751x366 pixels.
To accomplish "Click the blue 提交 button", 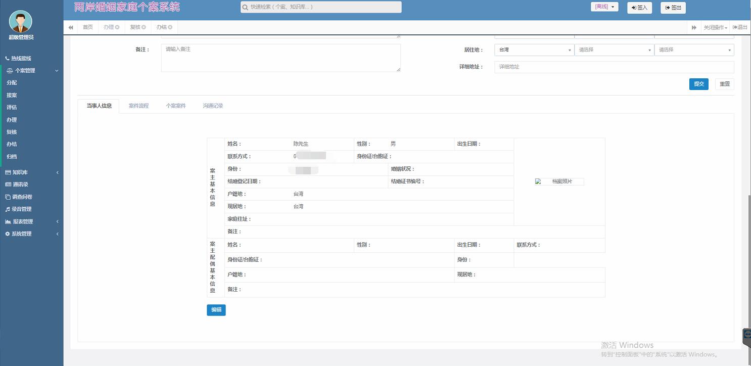I will (x=698, y=84).
